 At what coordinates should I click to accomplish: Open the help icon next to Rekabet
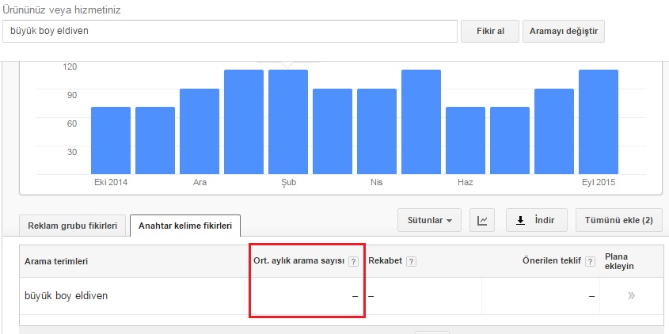click(411, 262)
